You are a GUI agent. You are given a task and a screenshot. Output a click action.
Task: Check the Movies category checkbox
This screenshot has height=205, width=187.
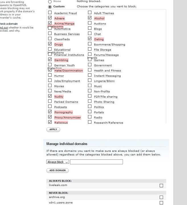pos(50,86)
